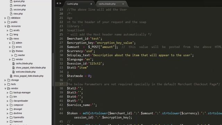Click the storage folder icon
The image size is (222, 125).
tap(9, 80)
